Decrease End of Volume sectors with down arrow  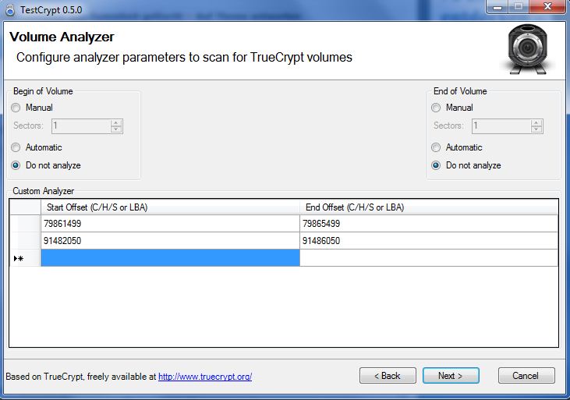click(x=536, y=129)
